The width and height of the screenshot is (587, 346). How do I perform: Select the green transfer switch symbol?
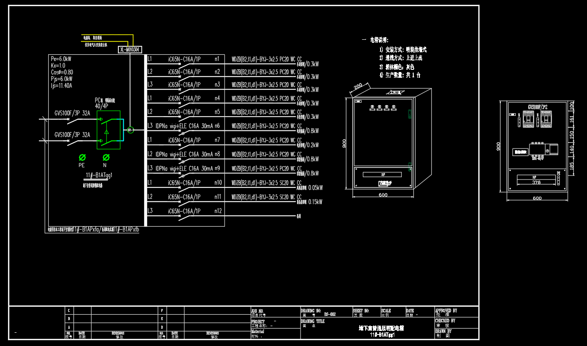(x=108, y=129)
